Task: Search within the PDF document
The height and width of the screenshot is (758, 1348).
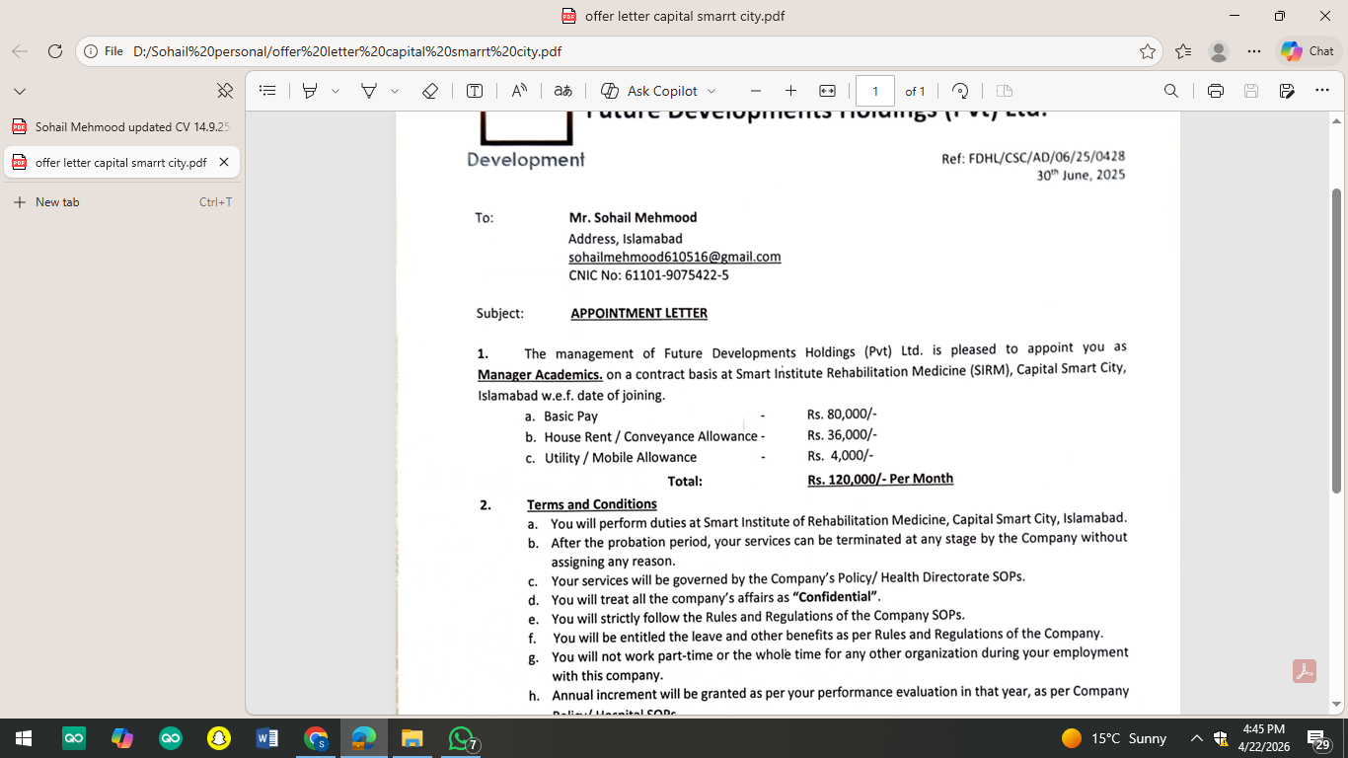Action: [x=1171, y=91]
